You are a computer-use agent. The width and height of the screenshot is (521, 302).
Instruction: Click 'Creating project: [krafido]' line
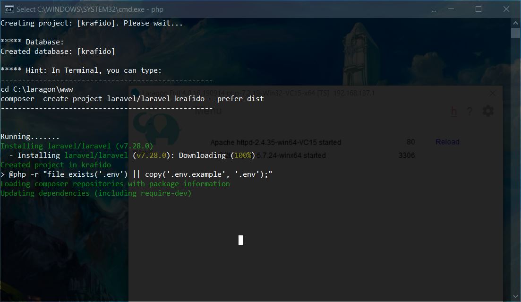tap(92, 23)
